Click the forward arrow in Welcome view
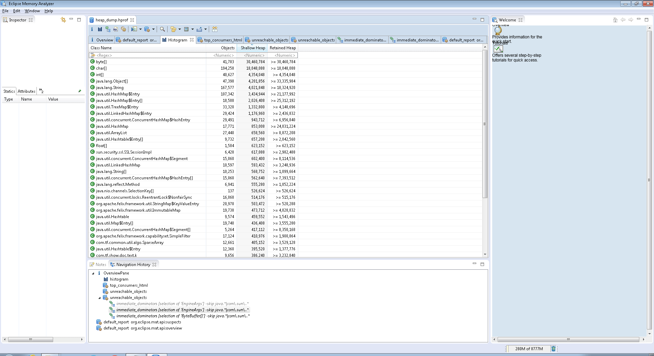Screen dimensions: 654x356 click(x=631, y=20)
